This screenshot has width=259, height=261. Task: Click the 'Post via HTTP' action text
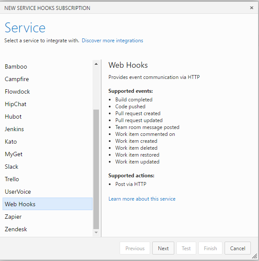coord(131,184)
